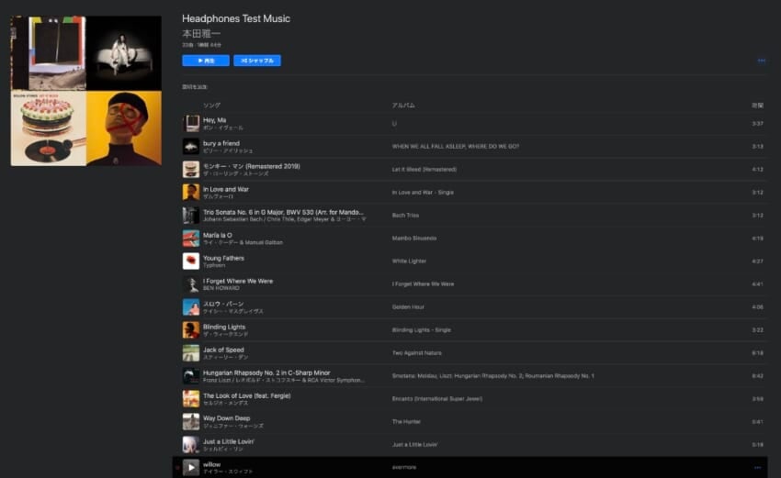Click the Let It Bleed cake artwork icon

pyautogui.click(x=190, y=170)
